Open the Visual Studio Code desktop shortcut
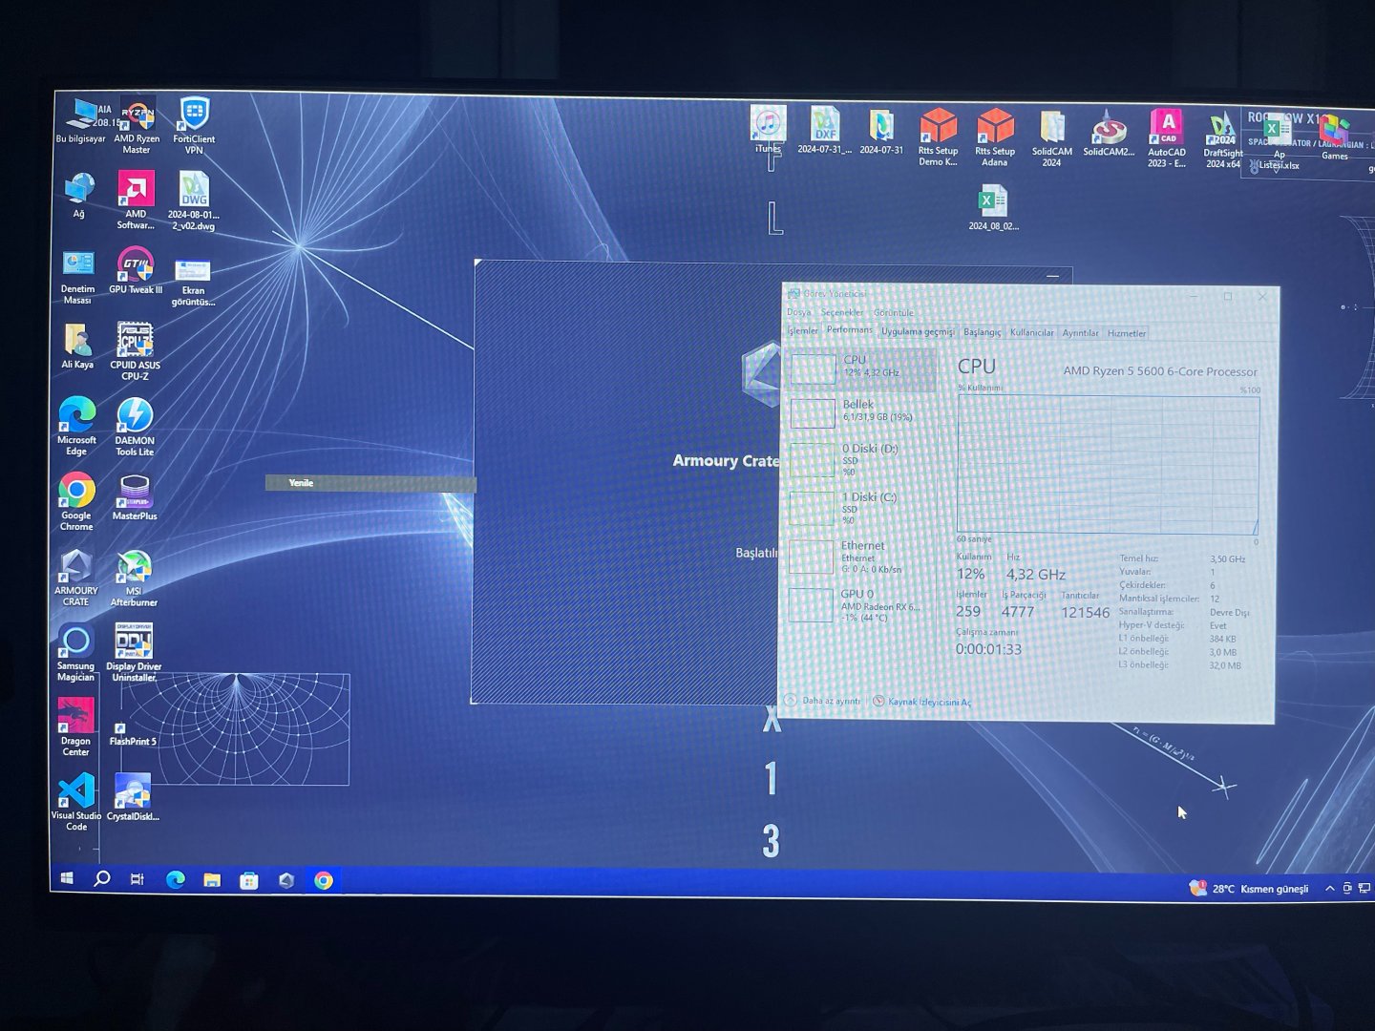The image size is (1375, 1031). 76,802
